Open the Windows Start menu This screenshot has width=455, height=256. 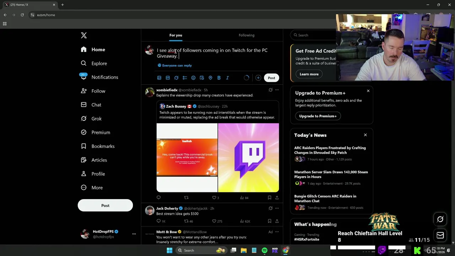[x=170, y=250]
